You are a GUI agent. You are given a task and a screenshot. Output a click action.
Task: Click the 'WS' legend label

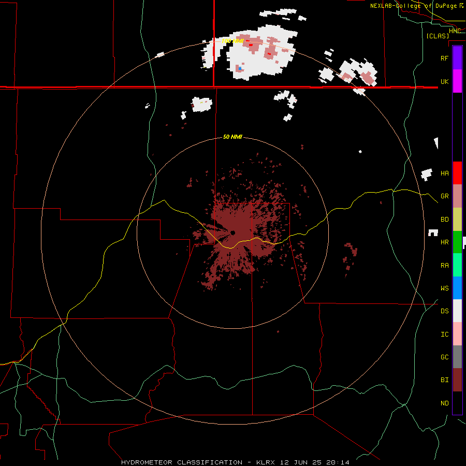tap(444, 288)
